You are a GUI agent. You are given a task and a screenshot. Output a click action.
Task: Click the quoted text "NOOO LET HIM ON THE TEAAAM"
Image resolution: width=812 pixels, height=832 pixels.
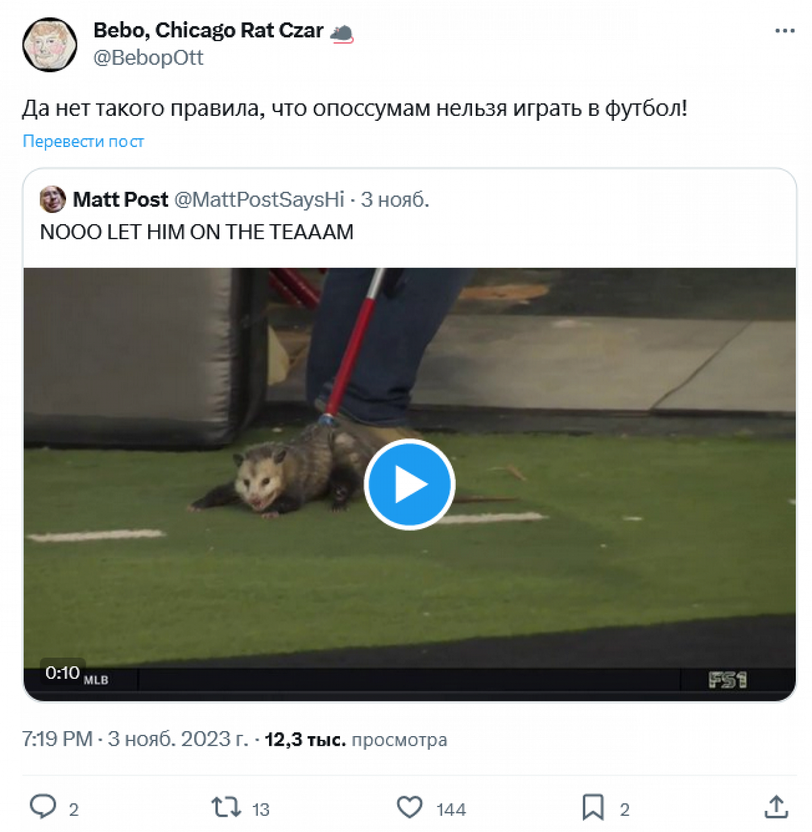pos(197,232)
